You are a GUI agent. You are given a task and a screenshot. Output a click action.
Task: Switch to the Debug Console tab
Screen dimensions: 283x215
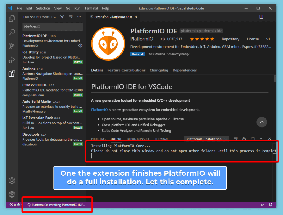pos(138,139)
